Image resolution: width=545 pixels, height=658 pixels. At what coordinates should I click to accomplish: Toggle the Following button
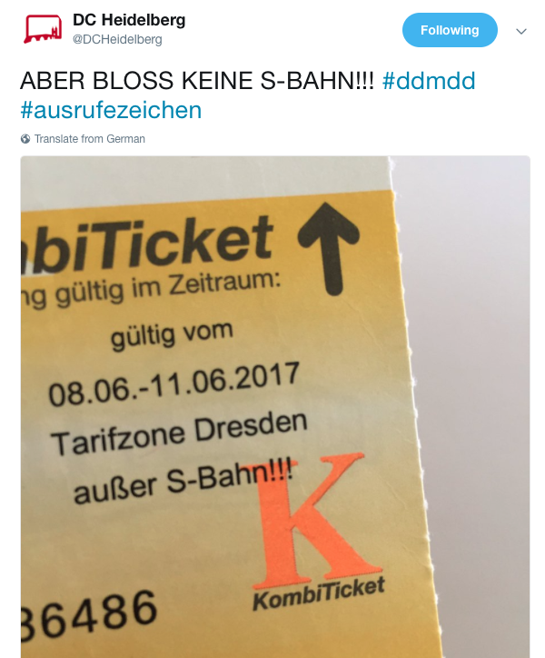[450, 30]
